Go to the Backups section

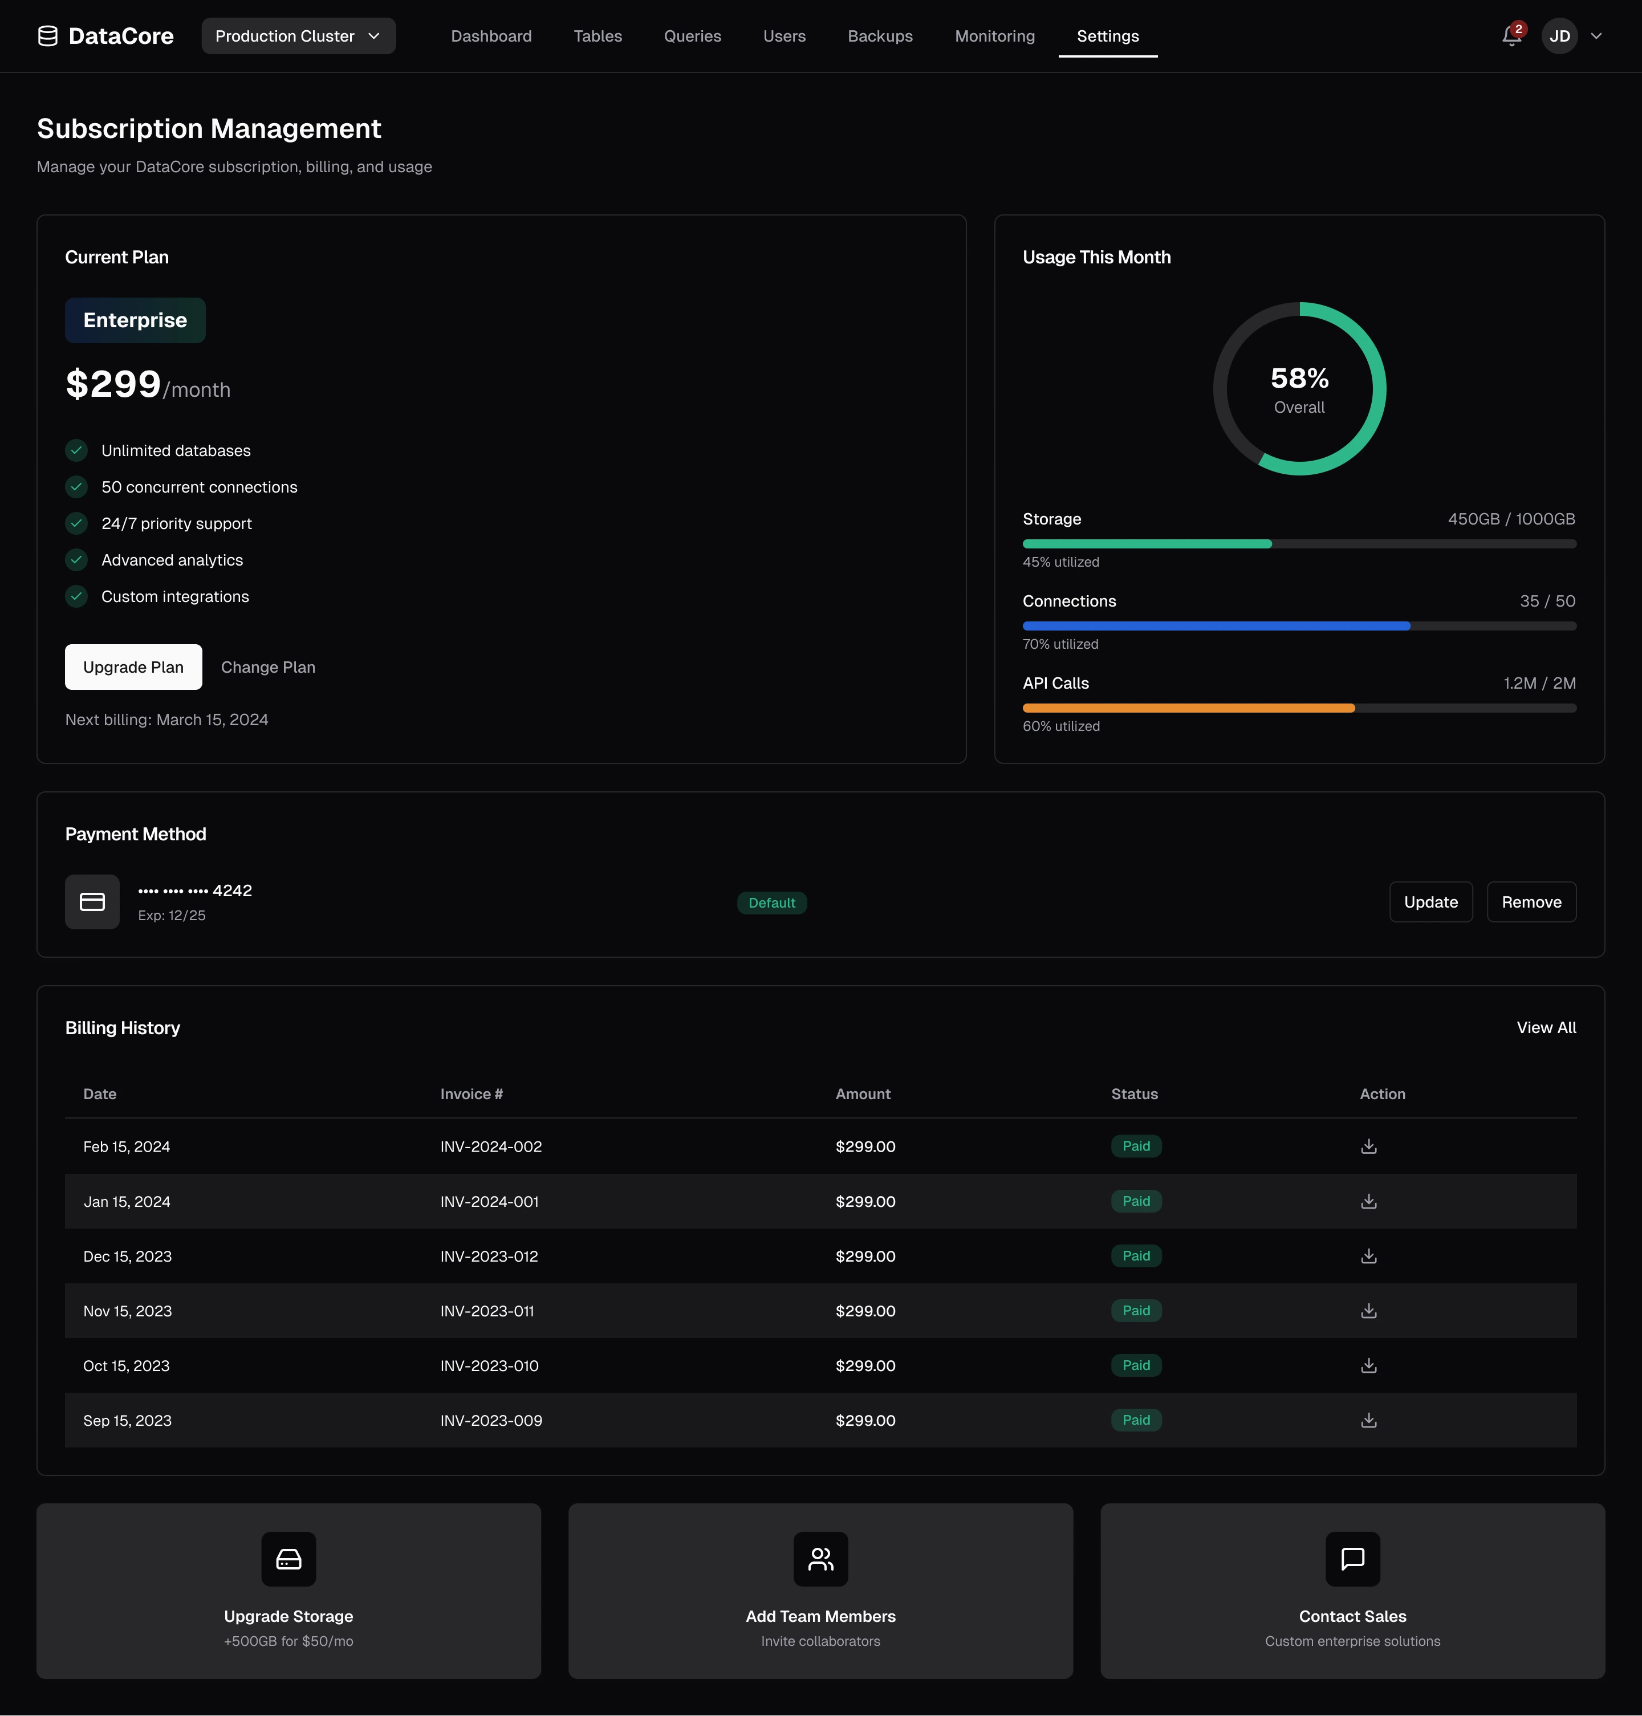880,36
